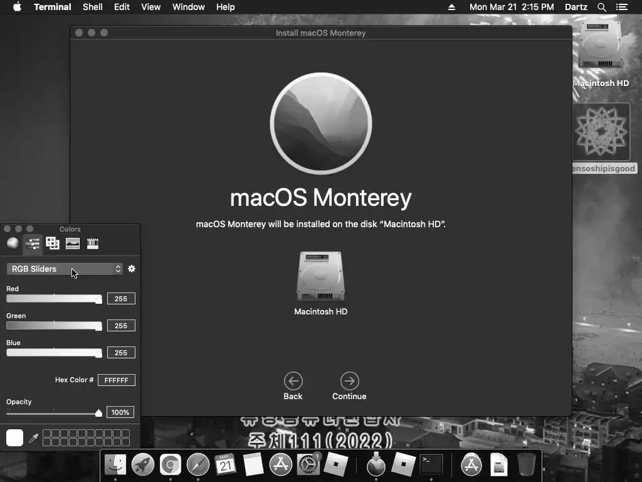This screenshot has height=482, width=642.
Task: Click the macOS Monterey round logo
Action: point(321,124)
